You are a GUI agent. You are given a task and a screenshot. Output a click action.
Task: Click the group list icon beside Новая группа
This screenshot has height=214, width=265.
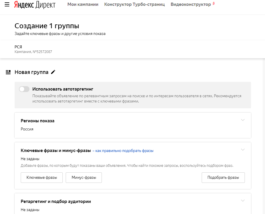[8, 72]
